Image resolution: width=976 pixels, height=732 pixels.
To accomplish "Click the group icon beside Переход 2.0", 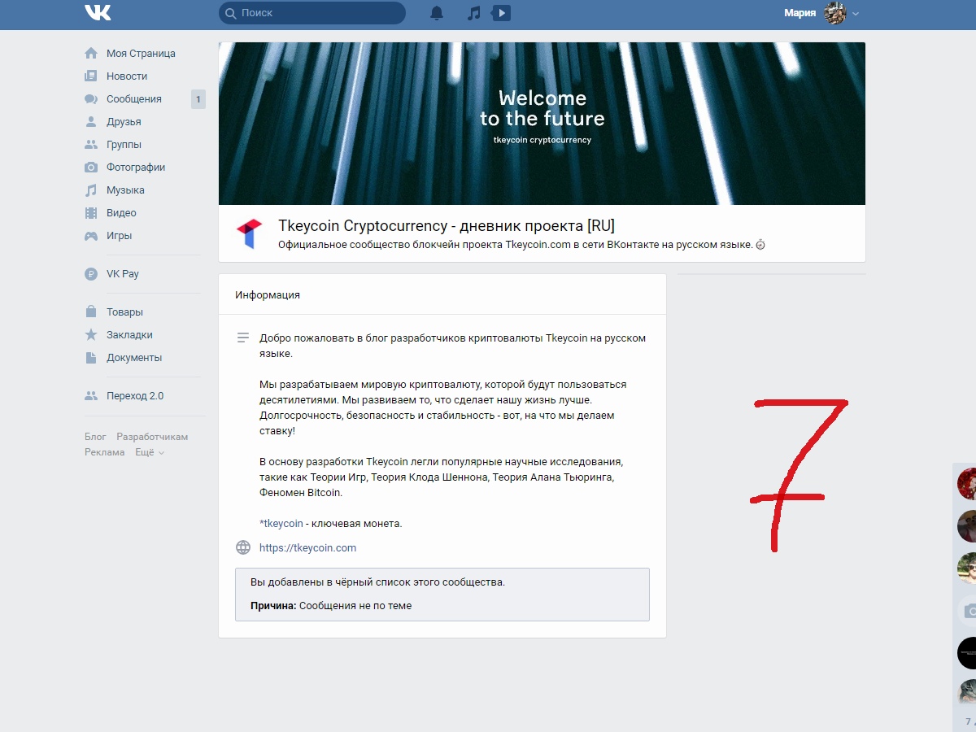I will (91, 396).
